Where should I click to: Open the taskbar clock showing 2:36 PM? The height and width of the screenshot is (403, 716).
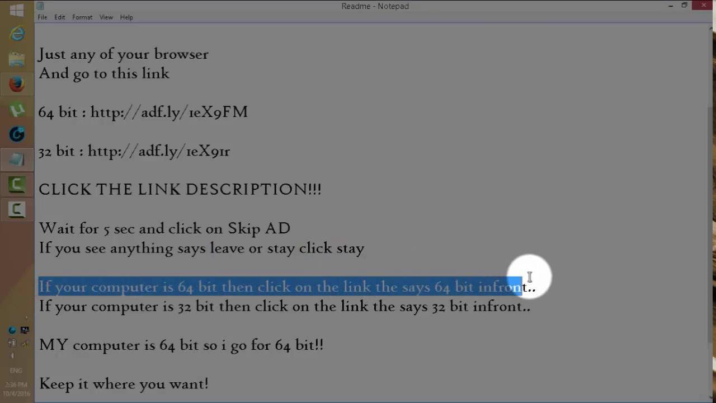click(16, 389)
